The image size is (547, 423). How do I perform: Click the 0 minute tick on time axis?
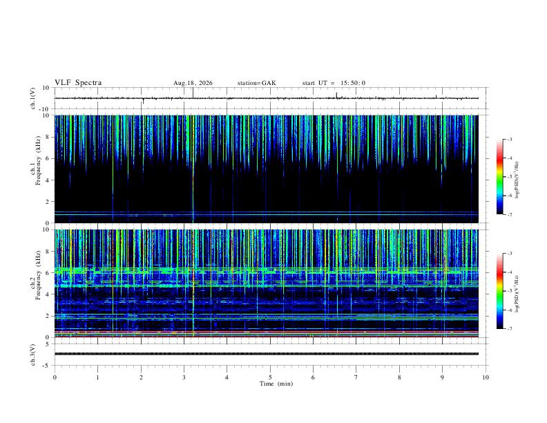coord(55,377)
